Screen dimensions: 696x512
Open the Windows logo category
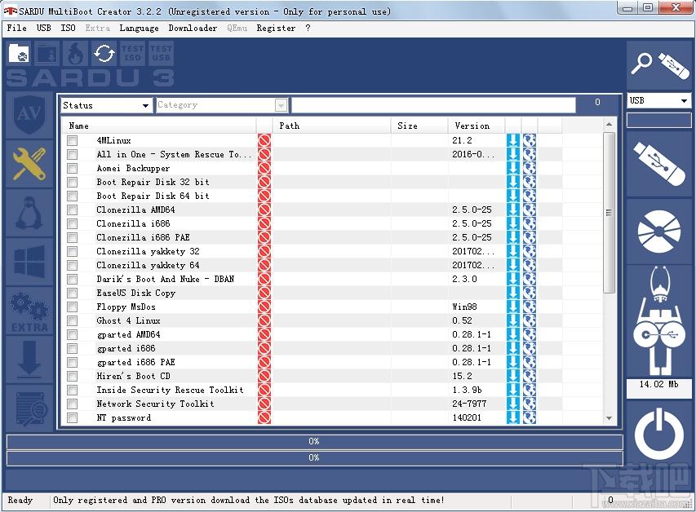coord(29,262)
